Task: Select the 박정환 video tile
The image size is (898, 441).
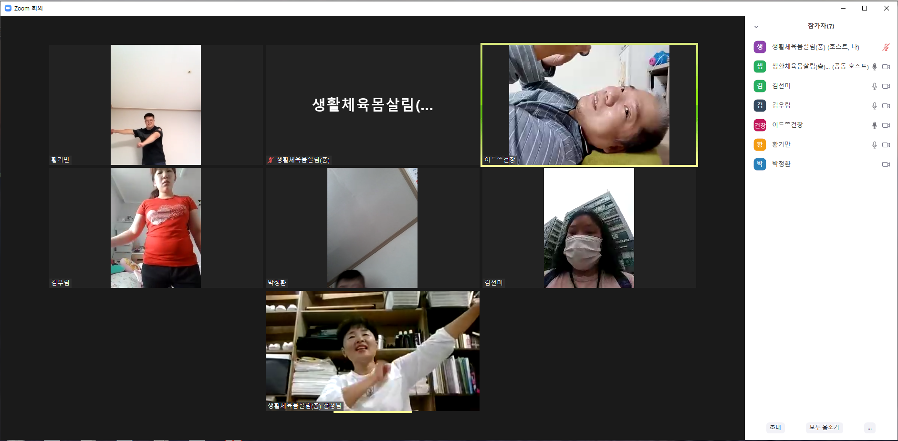Action: (x=372, y=228)
